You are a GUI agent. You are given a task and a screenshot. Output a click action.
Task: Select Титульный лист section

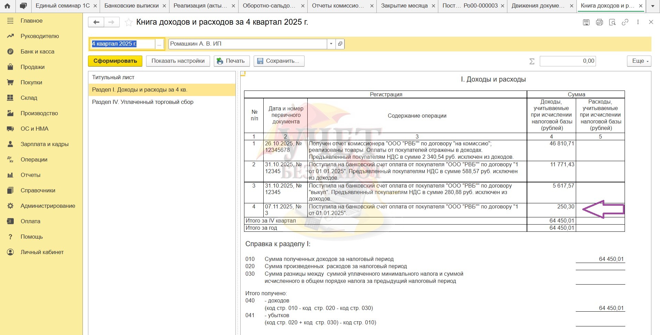[x=113, y=77]
